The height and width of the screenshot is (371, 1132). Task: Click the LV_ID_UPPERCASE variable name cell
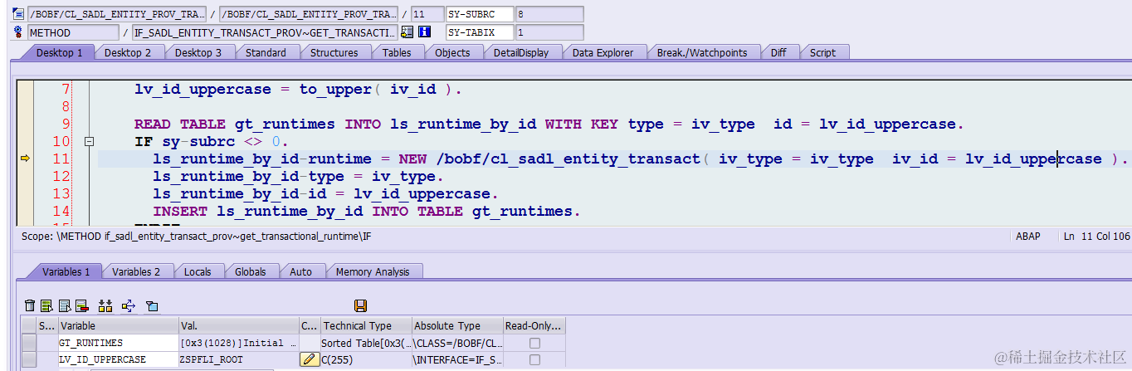pos(118,359)
